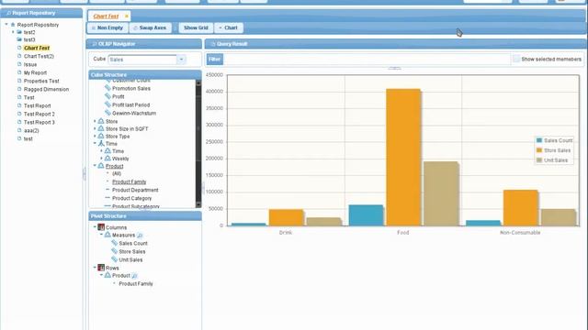The height and width of the screenshot is (330, 588).
Task: Click the Show Grid button
Action: coord(196,27)
